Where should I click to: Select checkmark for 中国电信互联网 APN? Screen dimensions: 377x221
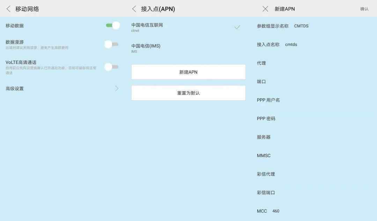(237, 27)
